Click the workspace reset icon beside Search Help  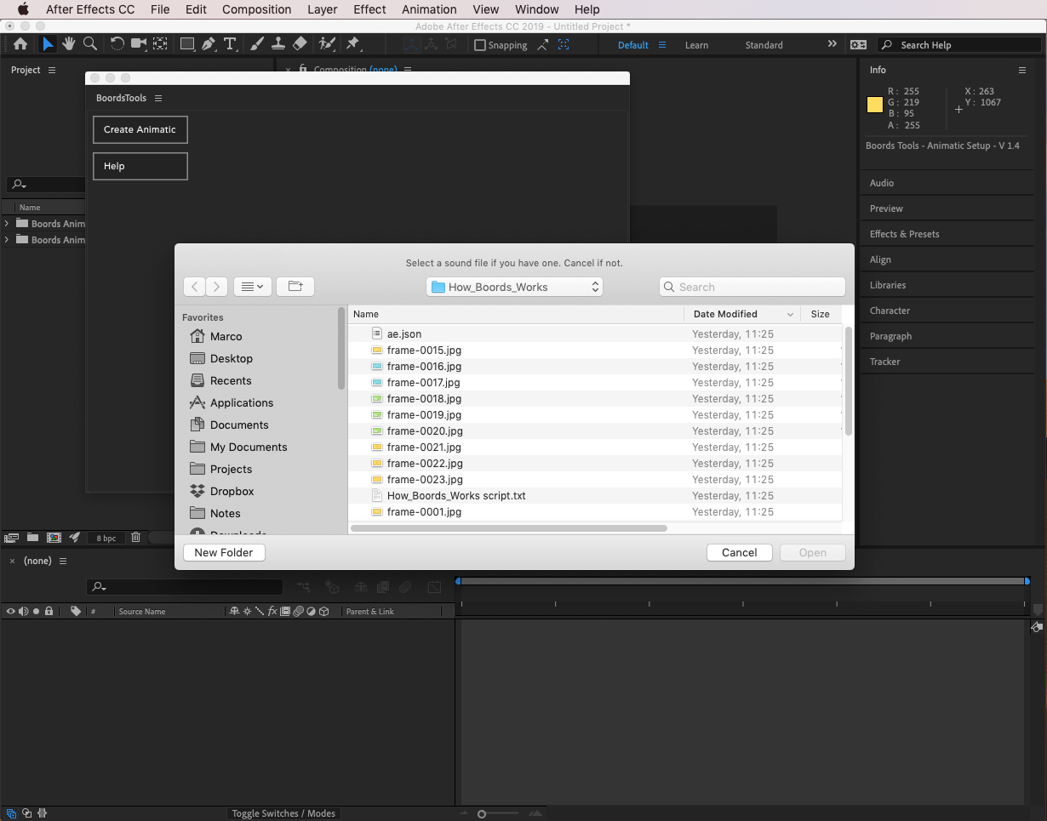coord(858,45)
